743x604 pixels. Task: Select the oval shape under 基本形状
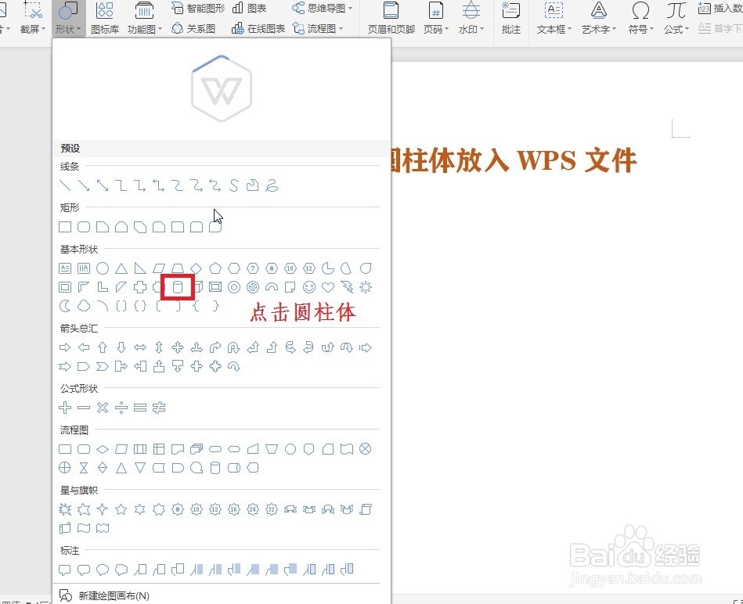coord(102,268)
